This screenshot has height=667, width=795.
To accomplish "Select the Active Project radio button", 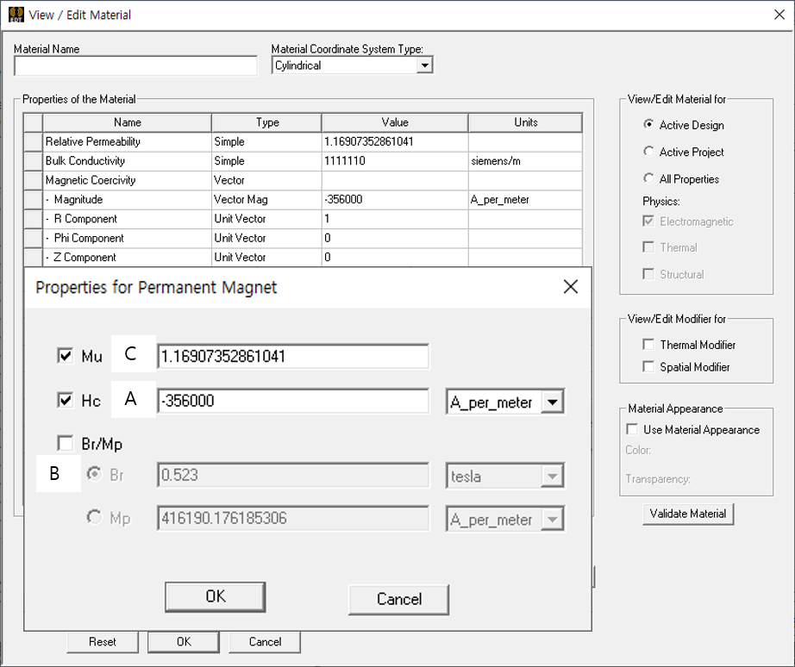I will pyautogui.click(x=649, y=152).
